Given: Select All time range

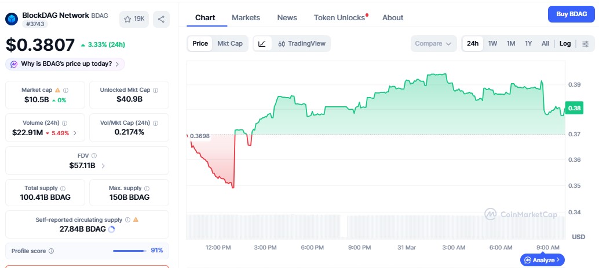Looking at the screenshot, I should [545, 43].
